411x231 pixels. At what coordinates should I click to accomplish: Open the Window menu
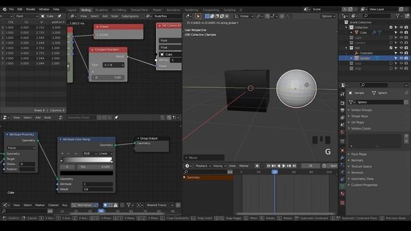coord(44,9)
